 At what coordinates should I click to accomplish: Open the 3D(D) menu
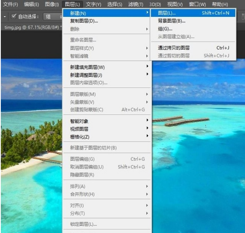coord(155,4)
